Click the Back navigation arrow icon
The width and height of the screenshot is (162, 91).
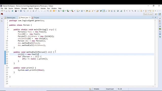153,11
